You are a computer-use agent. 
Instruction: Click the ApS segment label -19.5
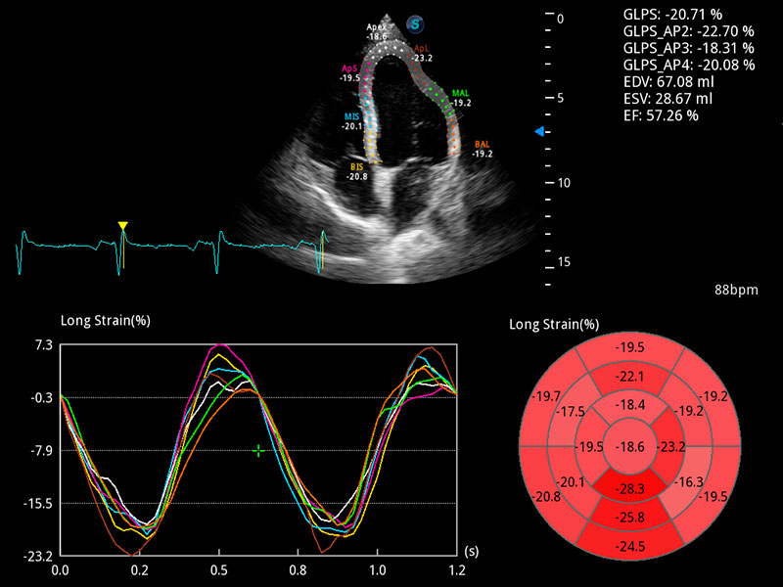coord(349,73)
